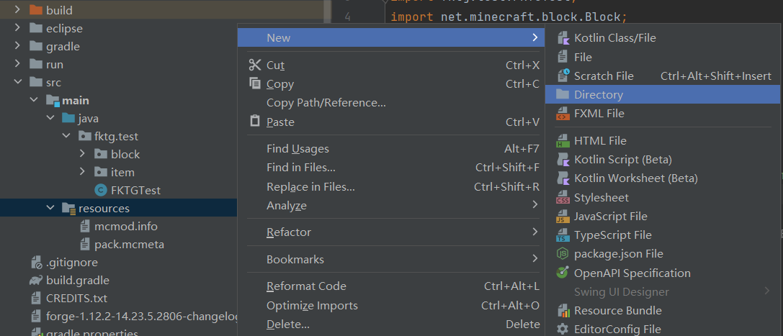Click the Stylesheet CSS icon
This screenshot has height=336, width=783.
[x=563, y=197]
